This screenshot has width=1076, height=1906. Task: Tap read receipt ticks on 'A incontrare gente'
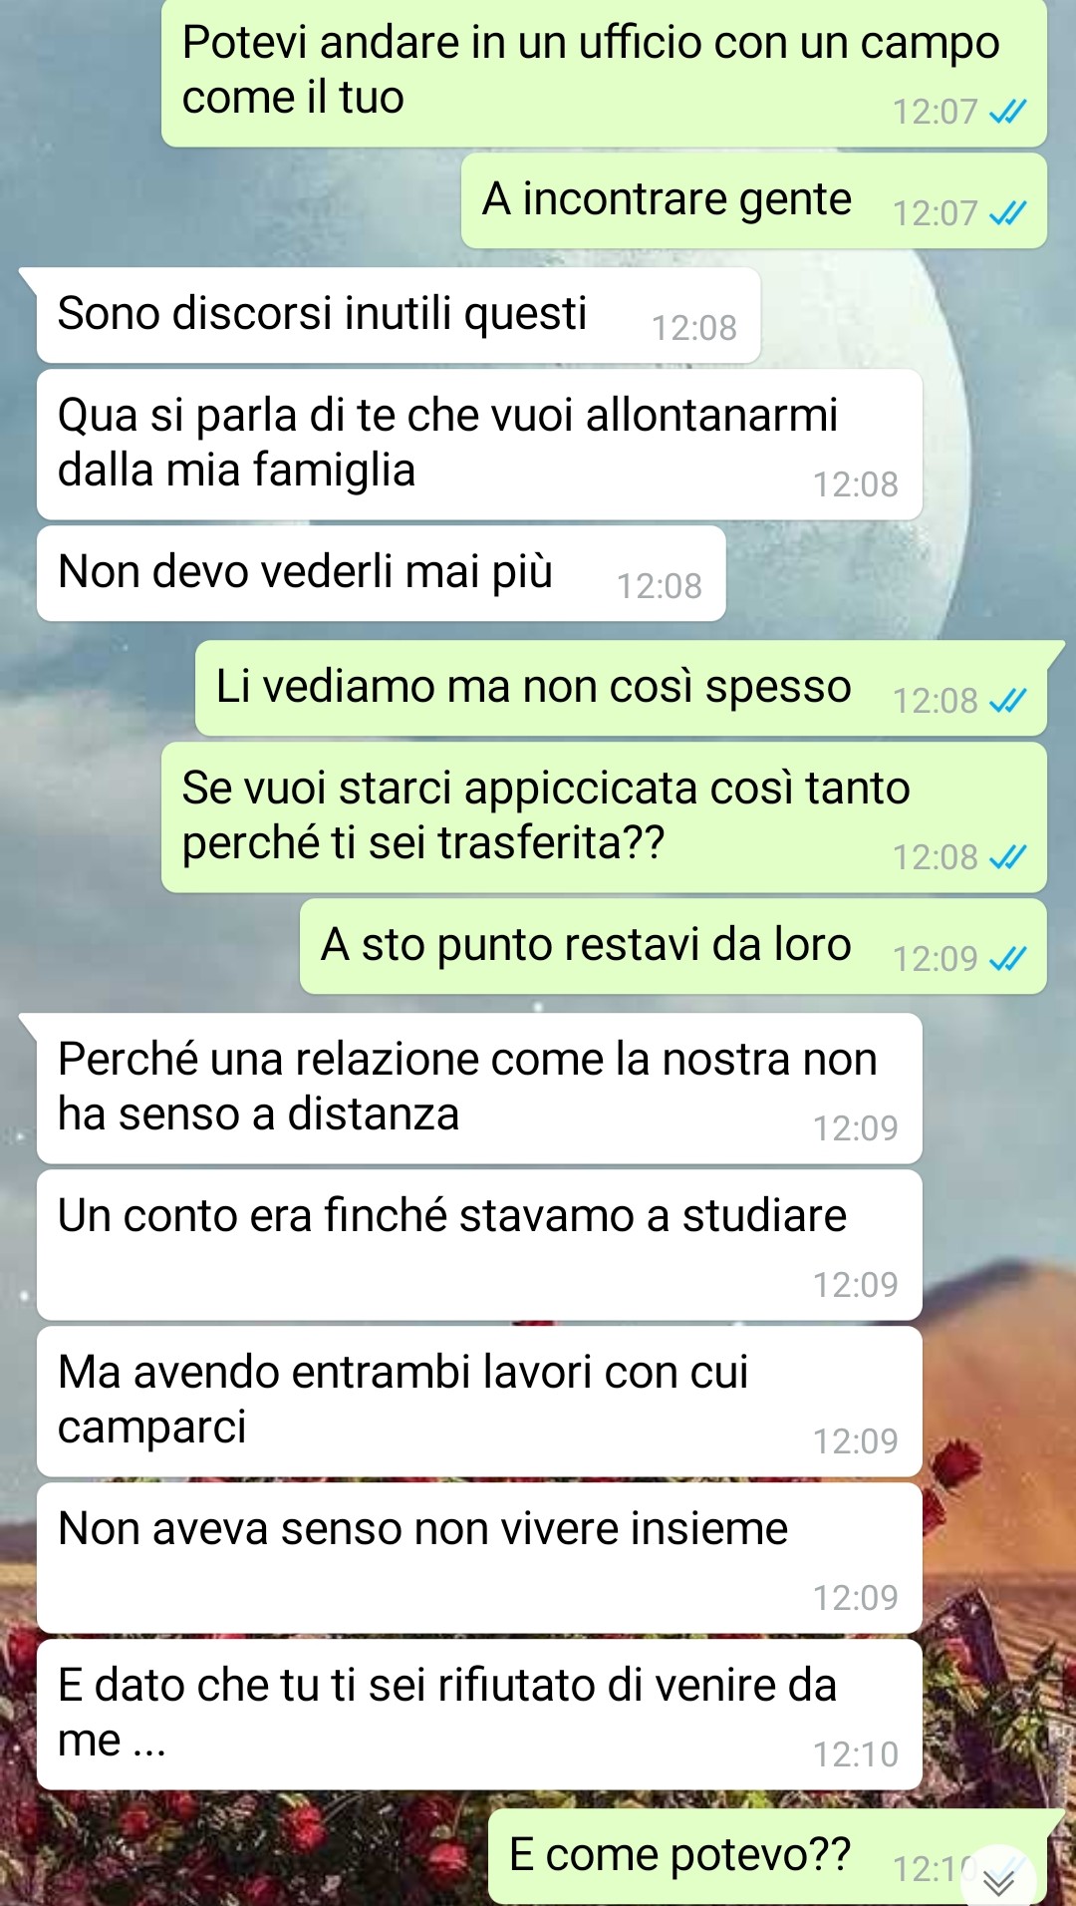tap(1007, 212)
